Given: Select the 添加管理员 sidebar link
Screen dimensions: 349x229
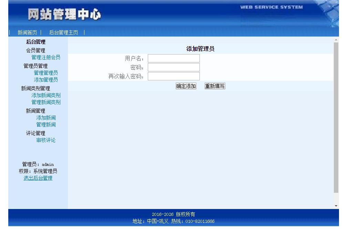Looking at the screenshot, I should (45, 80).
